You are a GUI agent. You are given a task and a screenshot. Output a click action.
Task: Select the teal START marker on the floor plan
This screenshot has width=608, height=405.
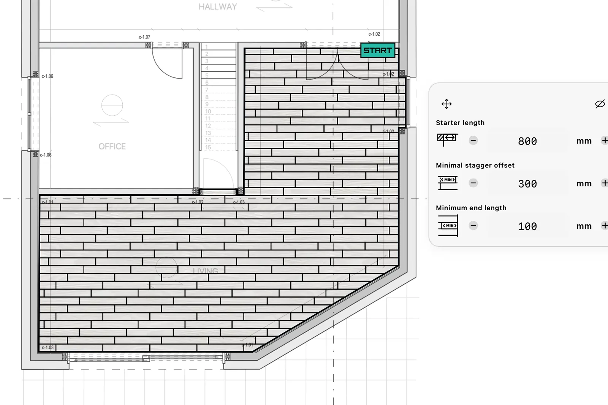tap(377, 50)
